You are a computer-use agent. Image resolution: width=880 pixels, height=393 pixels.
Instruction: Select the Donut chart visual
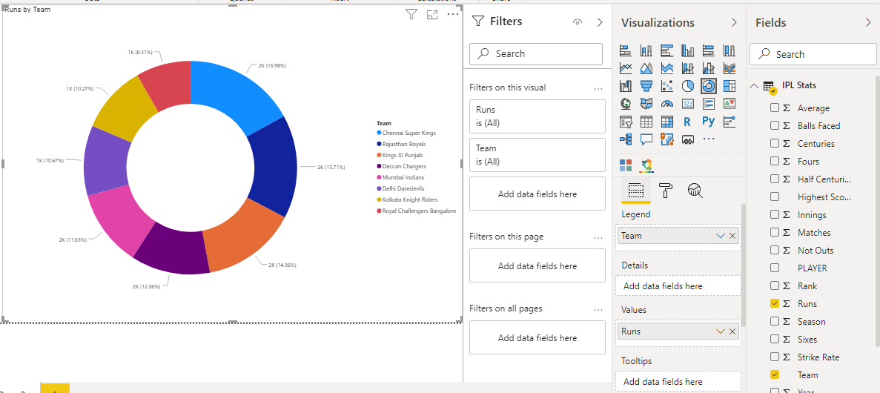coord(709,86)
